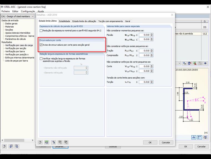Select Verificação por barra item

(15, 51)
